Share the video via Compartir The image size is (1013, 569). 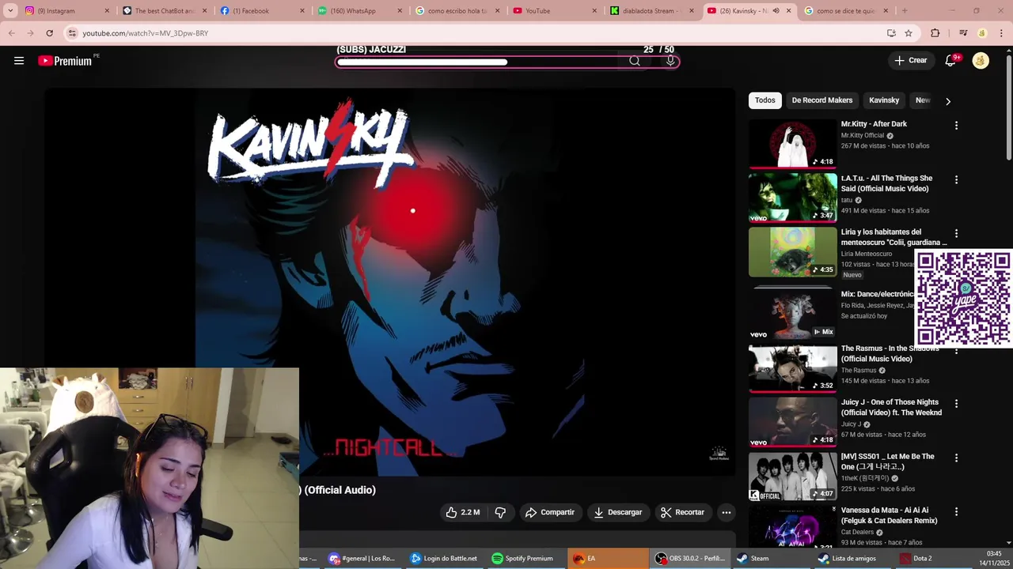(x=550, y=512)
